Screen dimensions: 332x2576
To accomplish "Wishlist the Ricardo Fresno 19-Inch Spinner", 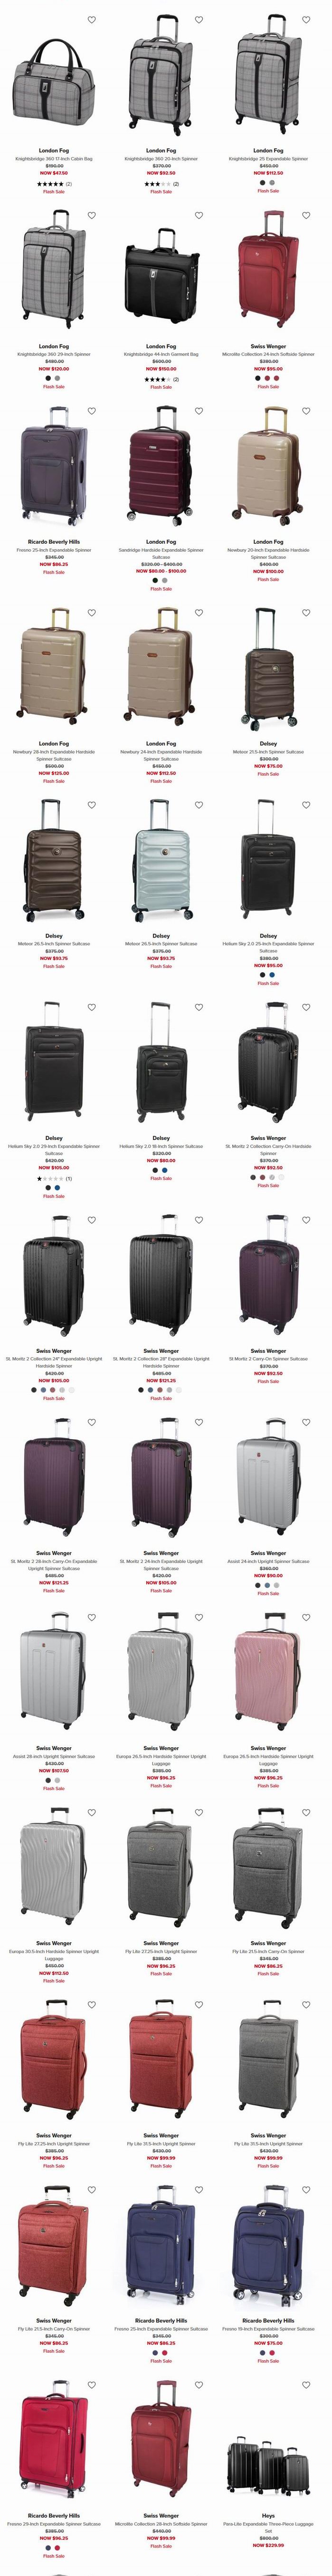I will (305, 2189).
